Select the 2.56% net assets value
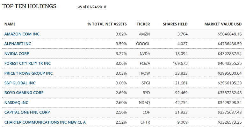246x131 pixels. tap(121, 112)
